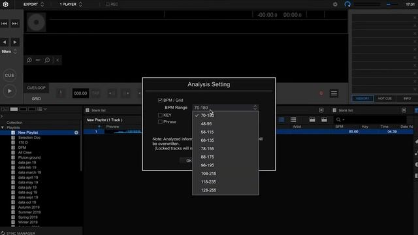Start playback with the round play button

click(10, 91)
